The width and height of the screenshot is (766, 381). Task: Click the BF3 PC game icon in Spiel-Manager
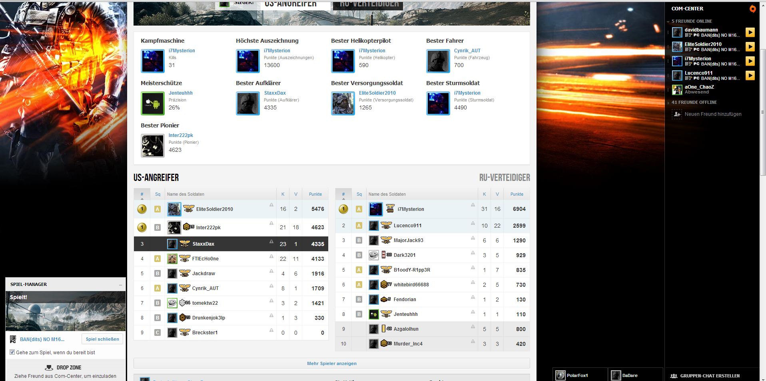pyautogui.click(x=13, y=339)
